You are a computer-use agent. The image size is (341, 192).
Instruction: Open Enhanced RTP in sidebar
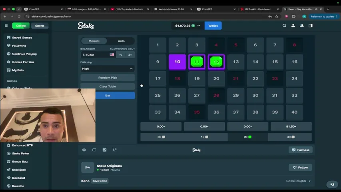click(x=22, y=145)
